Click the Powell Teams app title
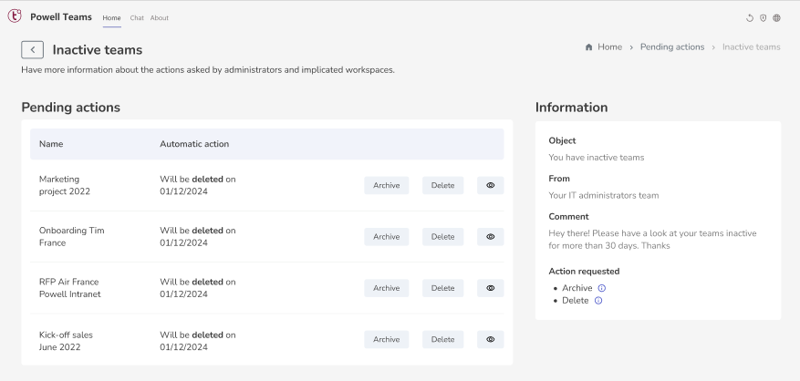This screenshot has width=800, height=381. (x=61, y=16)
